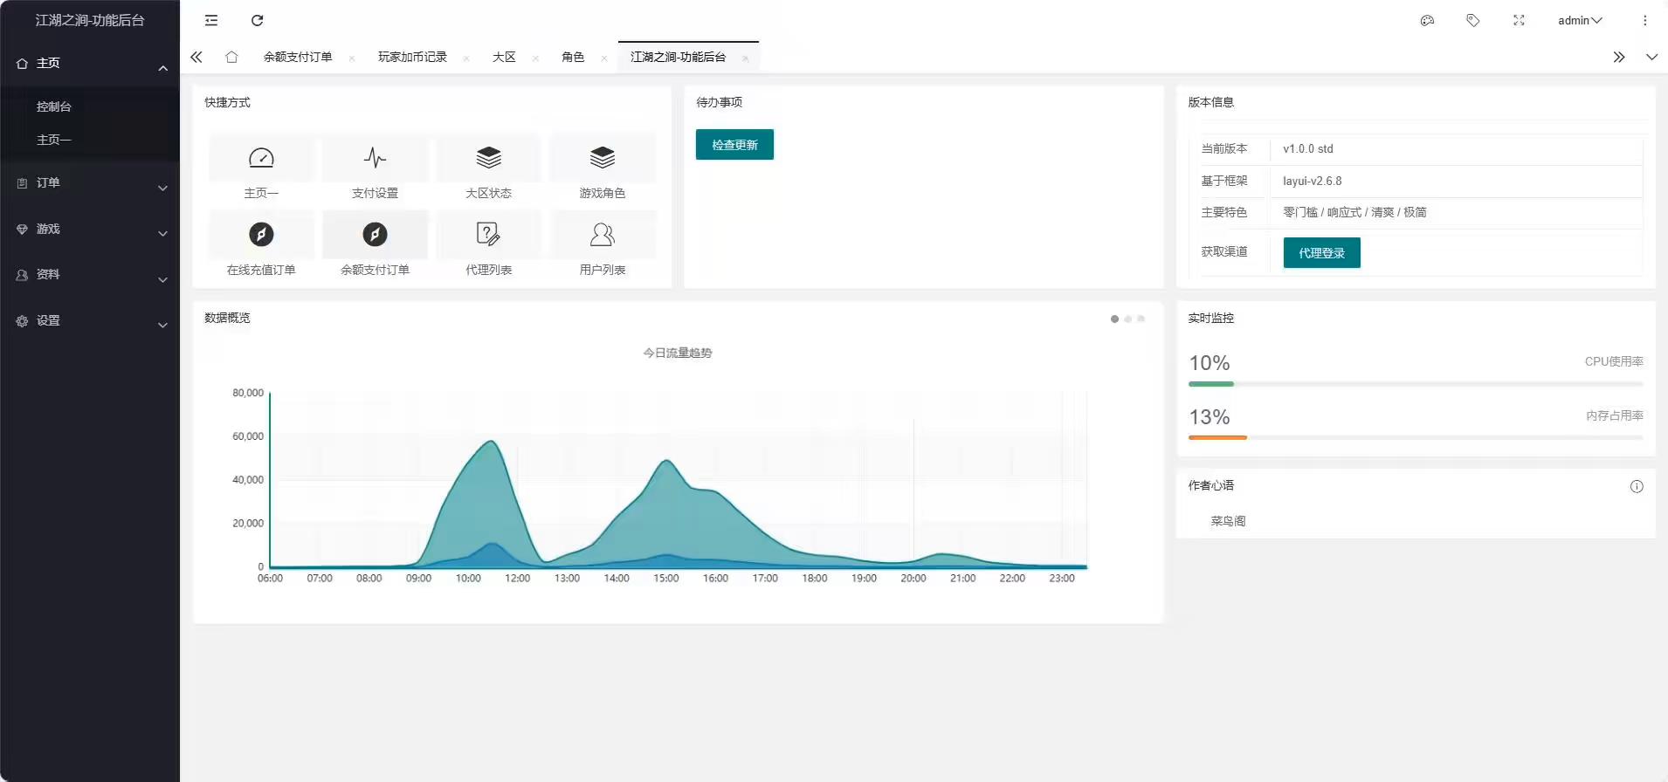Enter fullscreen using the expand icon

(1519, 20)
